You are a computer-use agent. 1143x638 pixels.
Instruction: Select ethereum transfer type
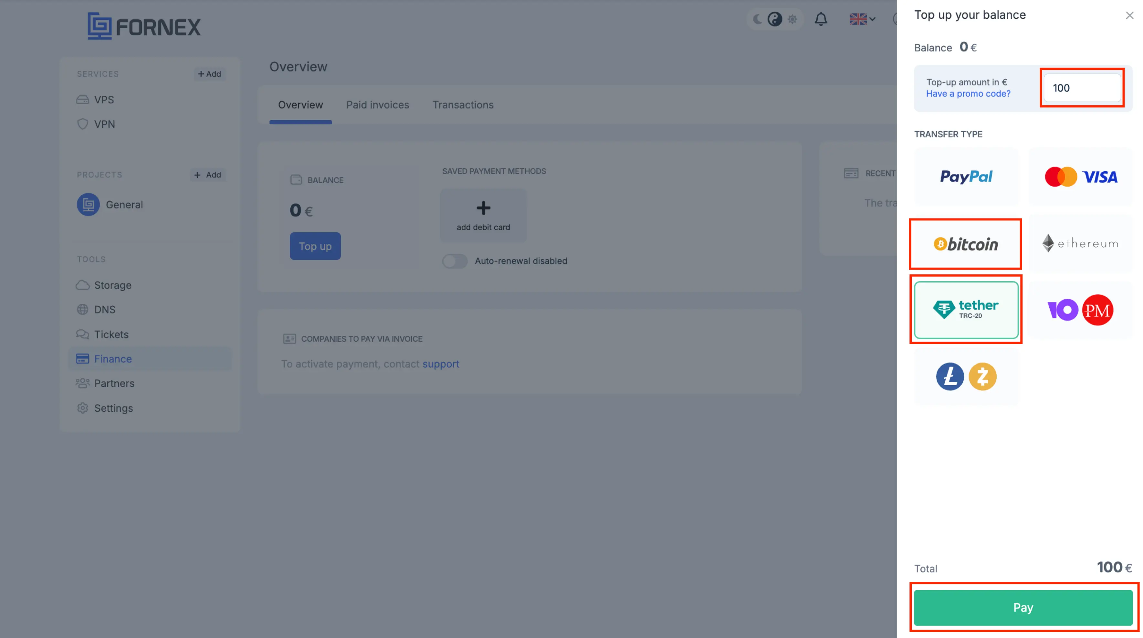(x=1081, y=244)
